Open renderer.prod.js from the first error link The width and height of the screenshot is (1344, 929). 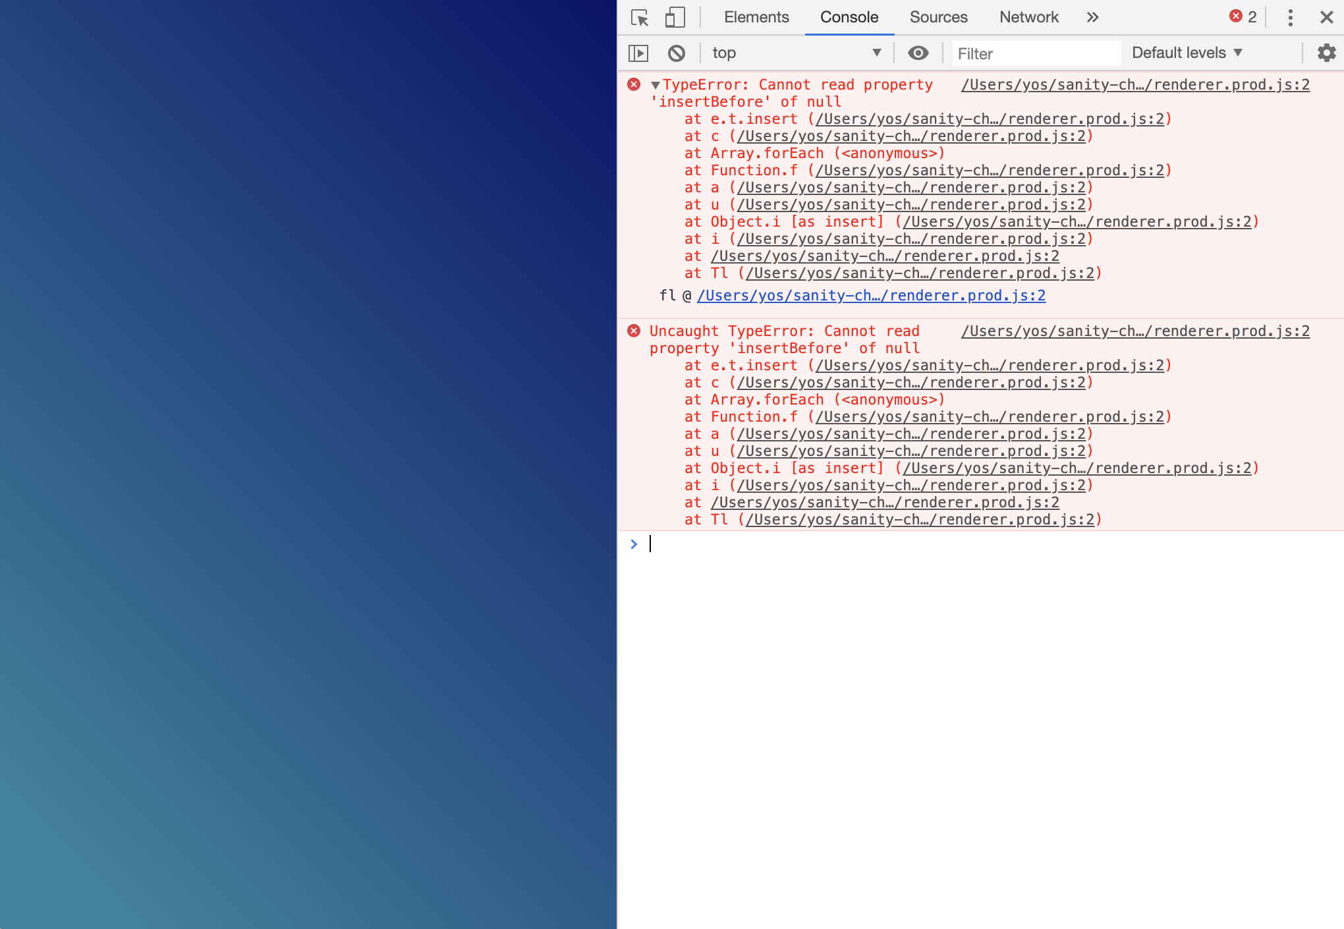pyautogui.click(x=1134, y=84)
